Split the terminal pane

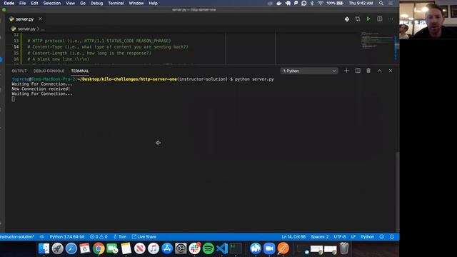point(358,71)
